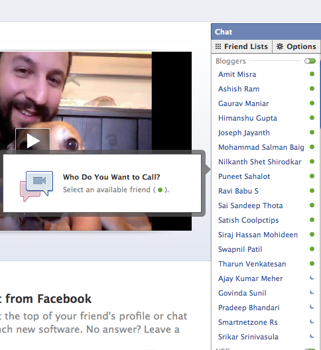321x350 pixels.
Task: Choose Joseph Jayanth in chat list
Action: click(x=244, y=133)
